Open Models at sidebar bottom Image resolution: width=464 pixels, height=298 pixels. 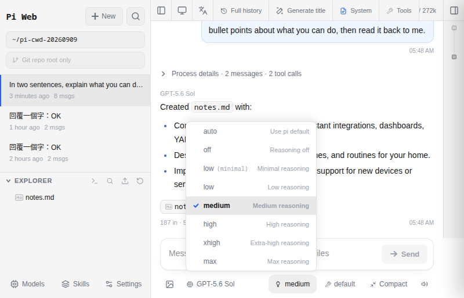(27, 284)
